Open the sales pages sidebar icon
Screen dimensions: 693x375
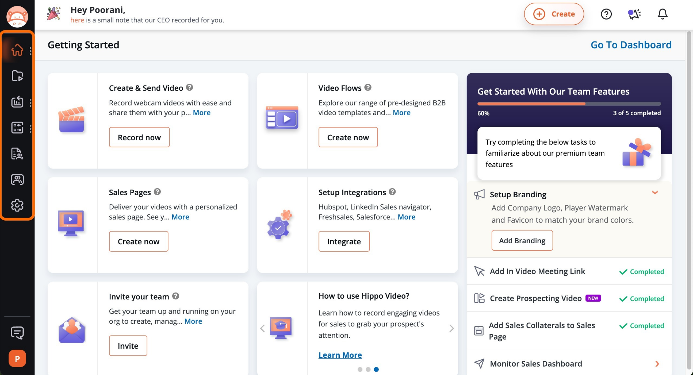(x=17, y=154)
